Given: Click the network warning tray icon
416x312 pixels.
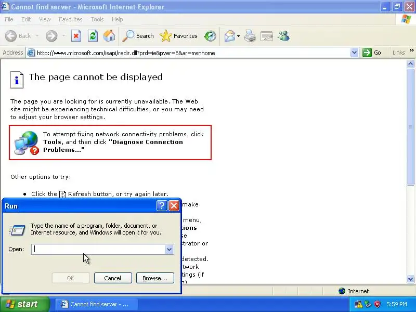Looking at the screenshot, I should pos(358,304).
